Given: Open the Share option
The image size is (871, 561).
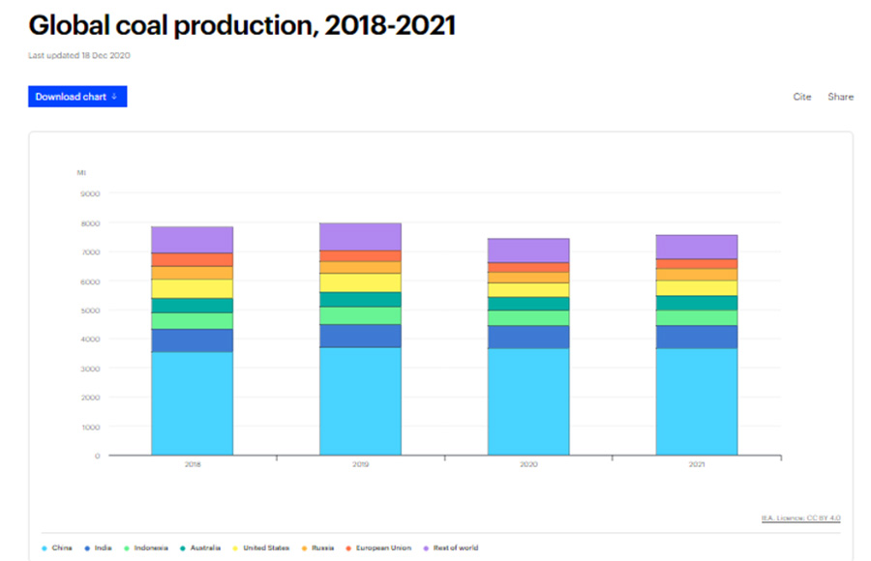Looking at the screenshot, I should point(840,97).
